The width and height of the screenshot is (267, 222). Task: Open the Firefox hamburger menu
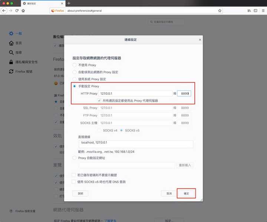263,10
